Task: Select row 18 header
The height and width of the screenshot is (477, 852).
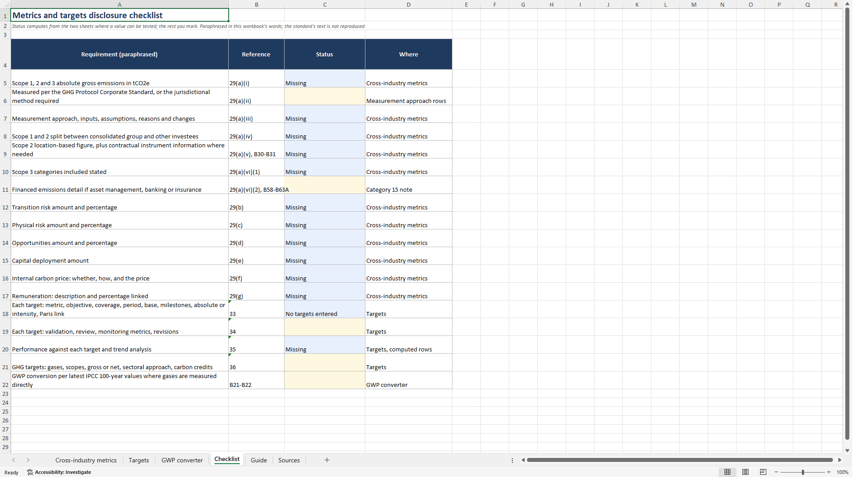Action: coord(5,309)
